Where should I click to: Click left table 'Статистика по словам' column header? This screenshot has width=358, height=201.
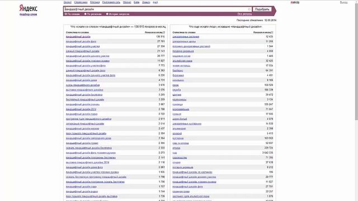pos(77,32)
